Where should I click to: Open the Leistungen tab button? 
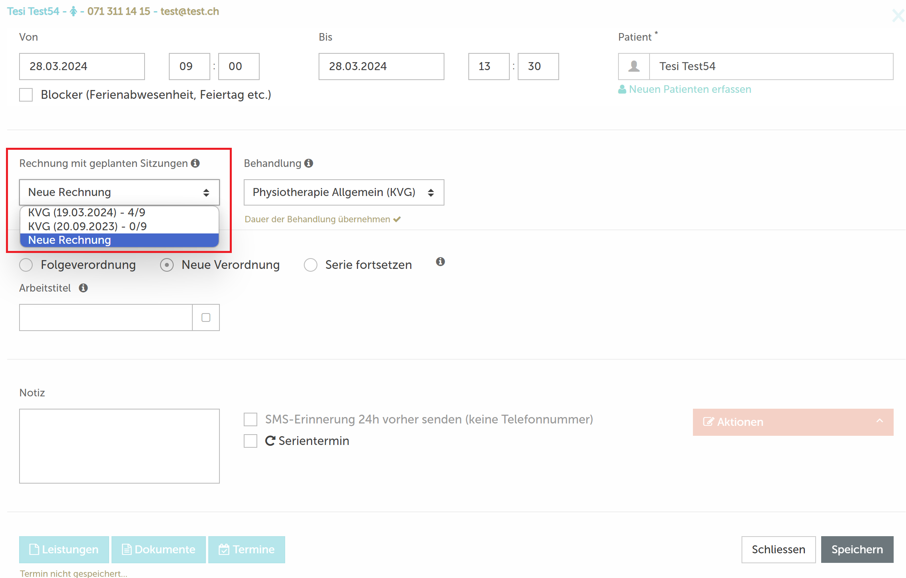(64, 550)
